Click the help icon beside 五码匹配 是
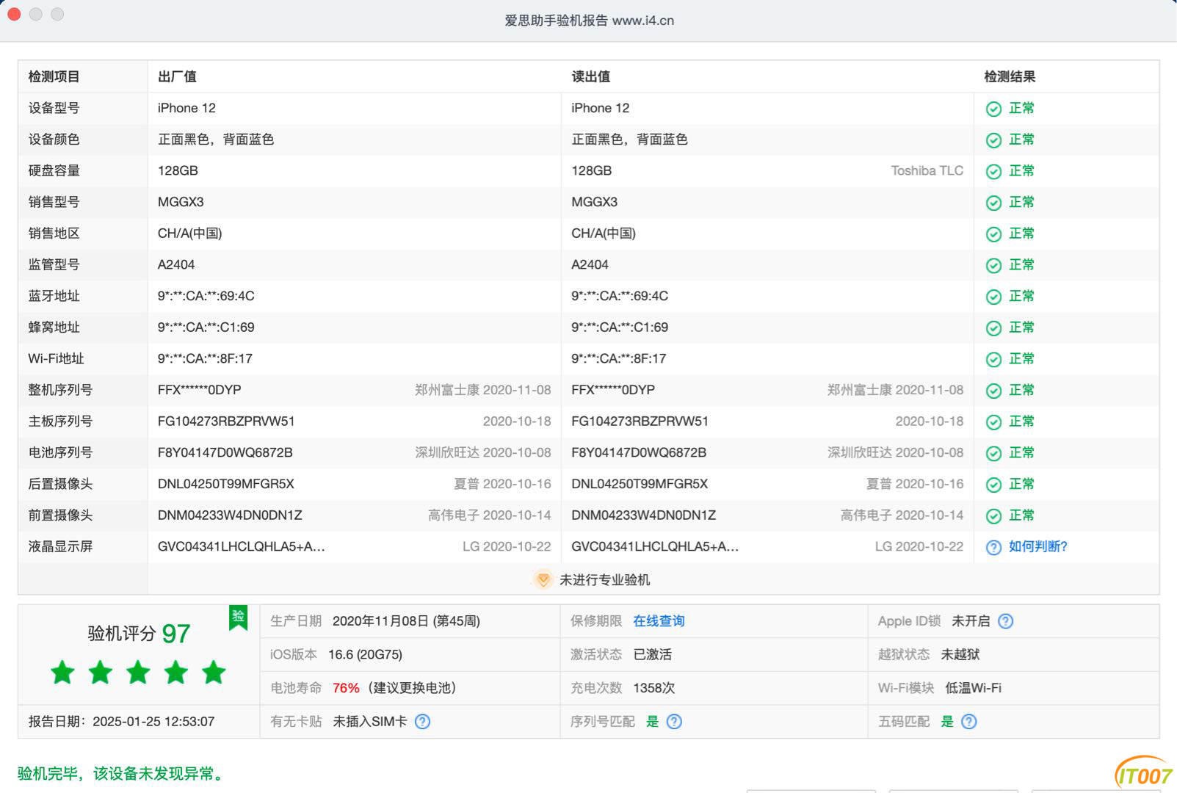 coord(969,722)
